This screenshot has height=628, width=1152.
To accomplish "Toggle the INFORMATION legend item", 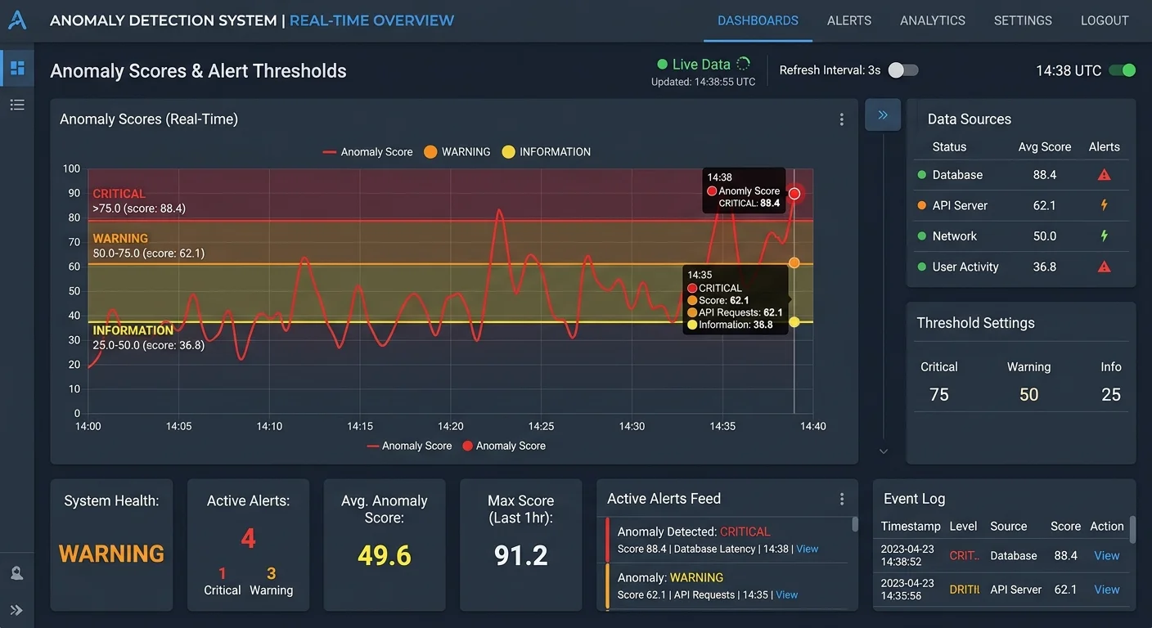I will [547, 152].
